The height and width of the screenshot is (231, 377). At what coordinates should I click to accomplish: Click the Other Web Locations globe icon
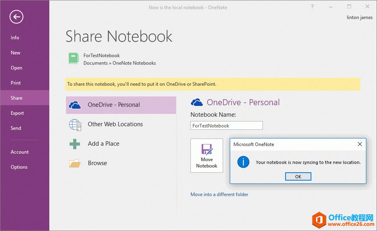point(75,124)
